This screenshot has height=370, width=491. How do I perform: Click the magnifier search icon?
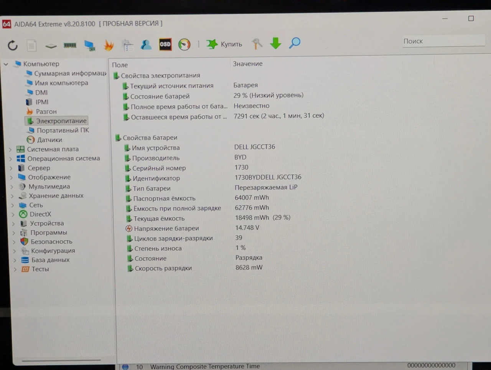[x=295, y=43]
